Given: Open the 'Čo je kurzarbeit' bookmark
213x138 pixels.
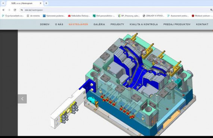Looking at the screenshot, I should coord(13,16).
